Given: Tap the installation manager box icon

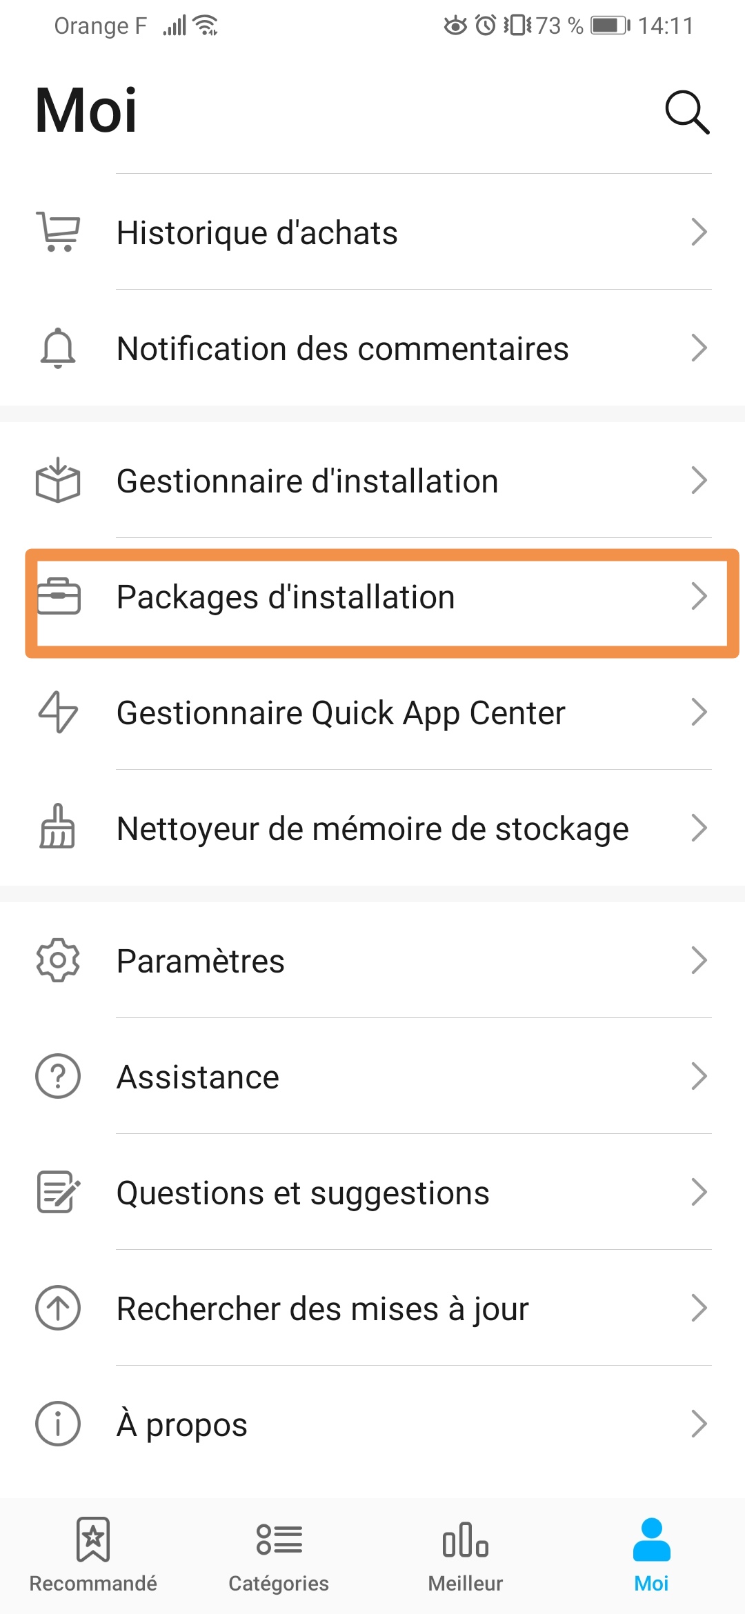Looking at the screenshot, I should click(58, 481).
